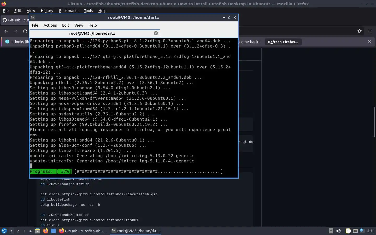Reload the Firefox page
The height and width of the screenshot is (235, 376).
coord(25,31)
